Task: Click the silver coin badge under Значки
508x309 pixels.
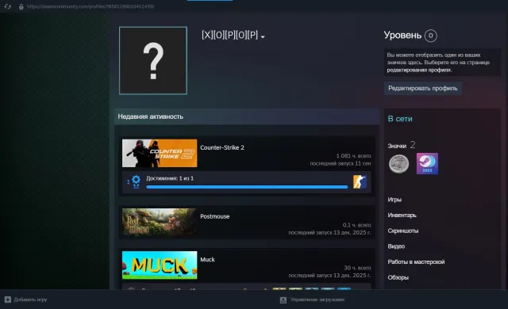Action: 398,163
